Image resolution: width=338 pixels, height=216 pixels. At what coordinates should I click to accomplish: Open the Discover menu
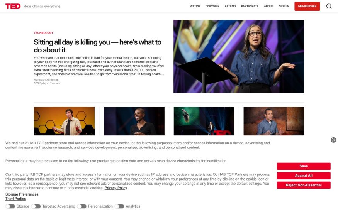tap(212, 6)
